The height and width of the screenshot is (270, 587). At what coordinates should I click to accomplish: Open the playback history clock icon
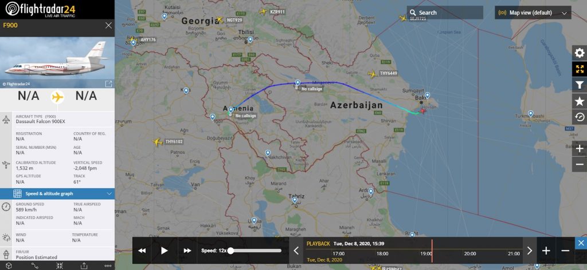pos(579,117)
